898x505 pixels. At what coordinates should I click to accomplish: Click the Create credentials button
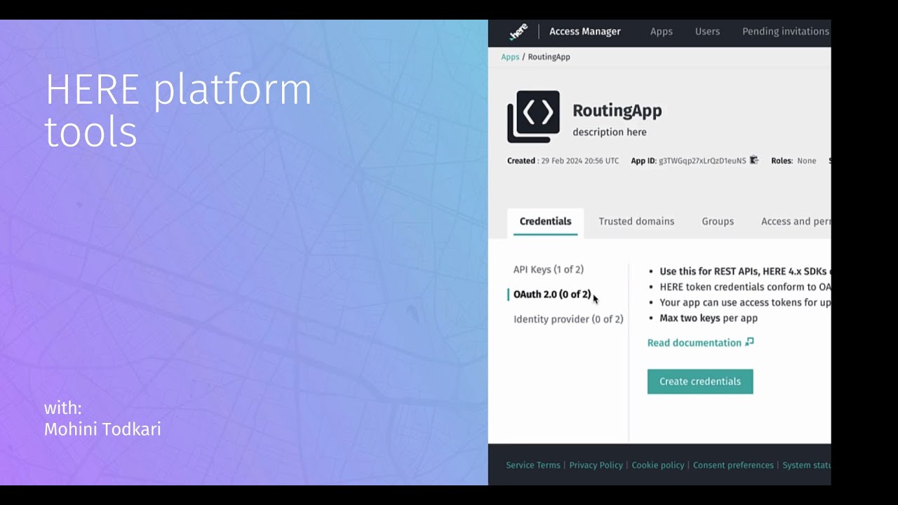[x=700, y=382]
